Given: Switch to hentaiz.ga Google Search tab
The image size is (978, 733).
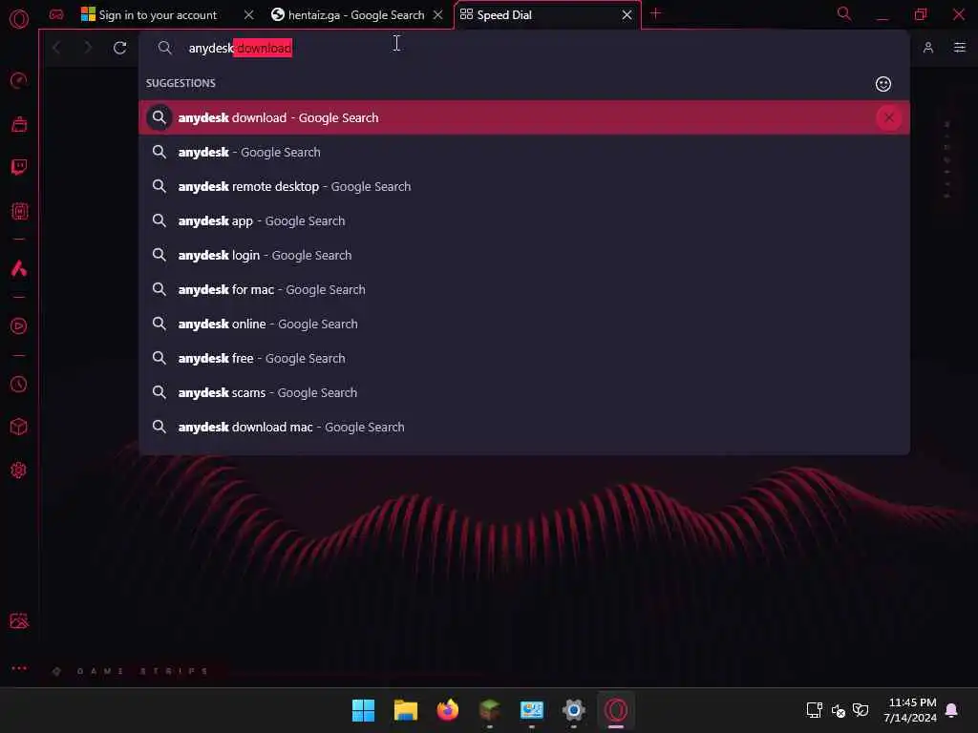Looking at the screenshot, I should 356,15.
